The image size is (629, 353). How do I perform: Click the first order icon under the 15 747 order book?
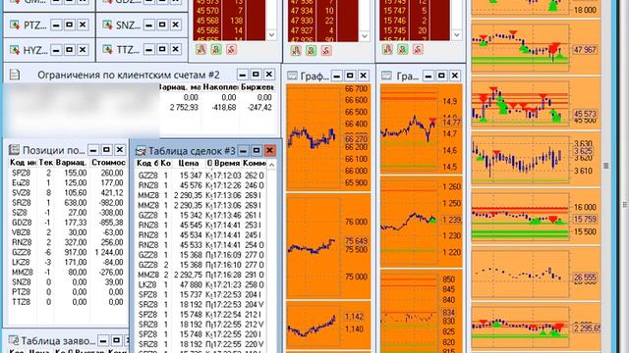[x=387, y=50]
